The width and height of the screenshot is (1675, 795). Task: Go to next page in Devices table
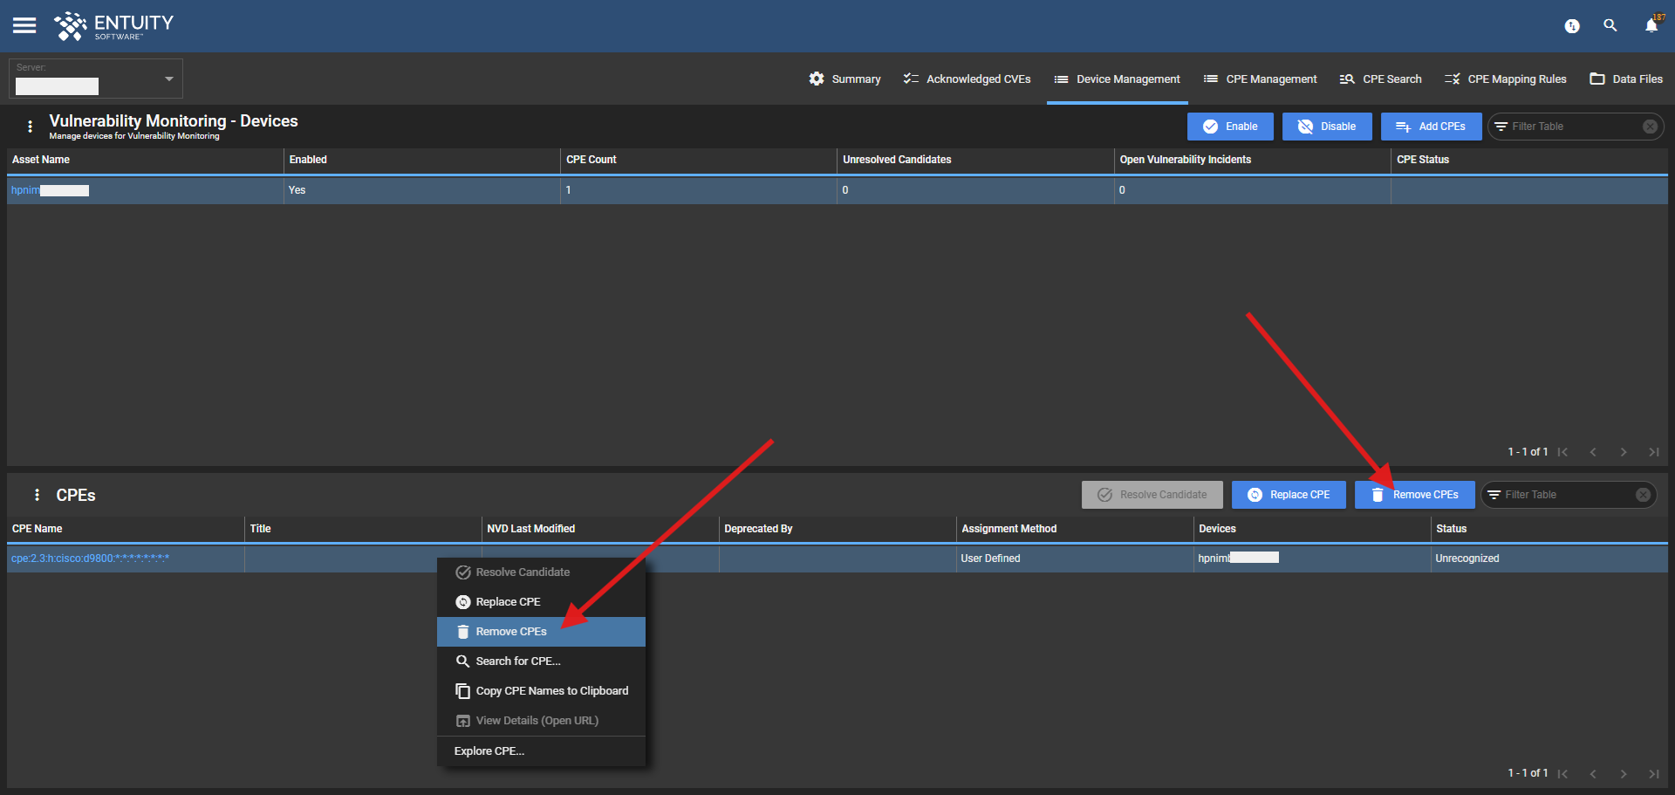click(x=1624, y=452)
